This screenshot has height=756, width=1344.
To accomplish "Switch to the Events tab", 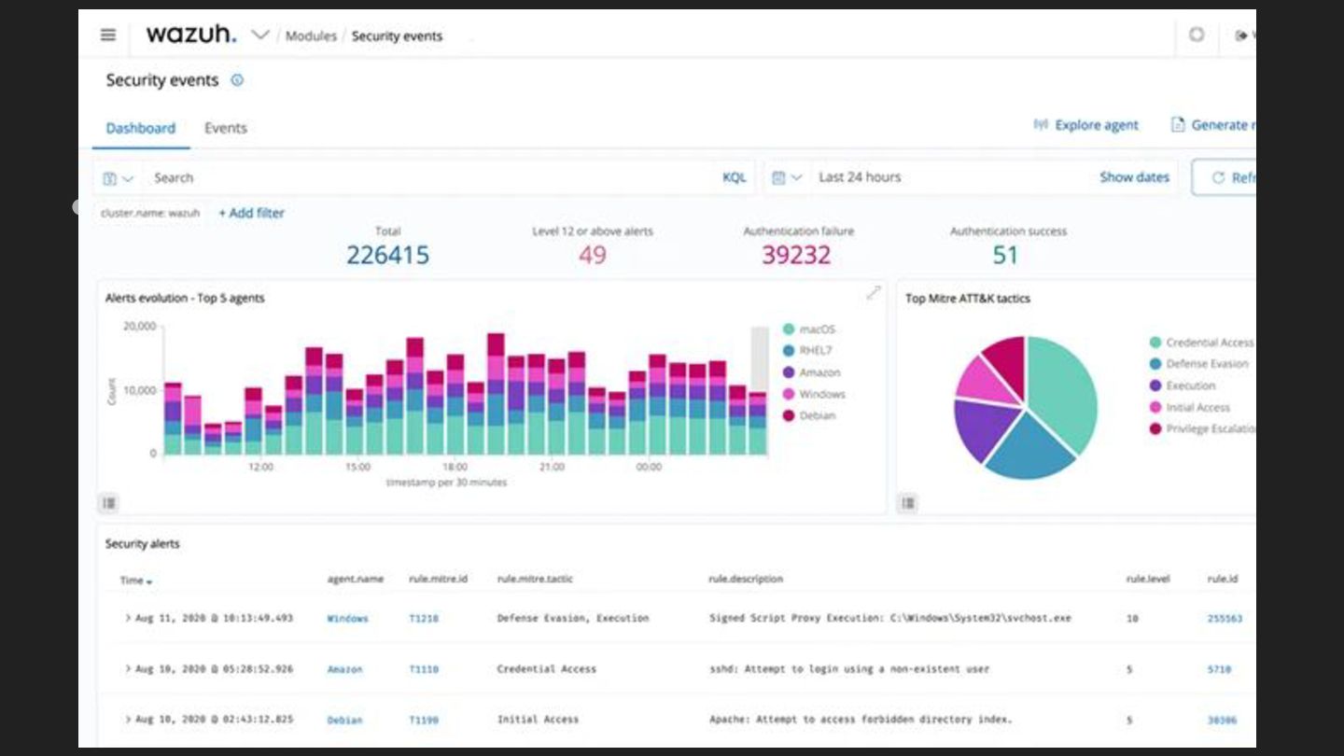I will [226, 128].
